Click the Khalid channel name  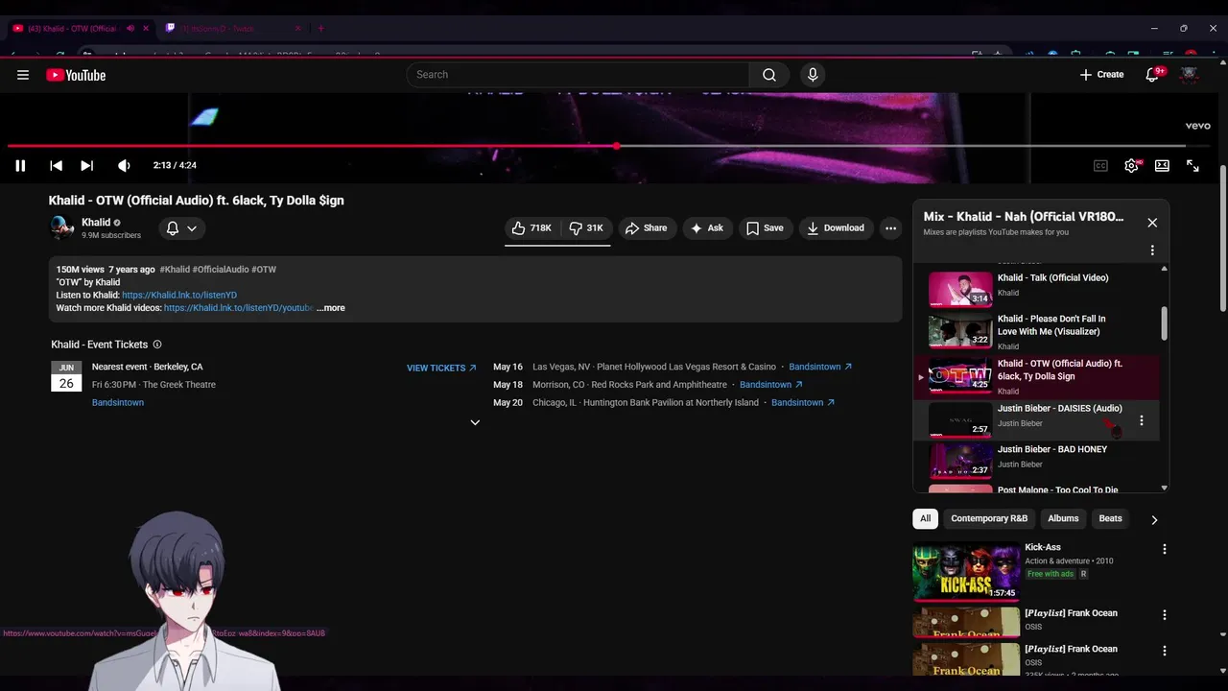point(96,223)
